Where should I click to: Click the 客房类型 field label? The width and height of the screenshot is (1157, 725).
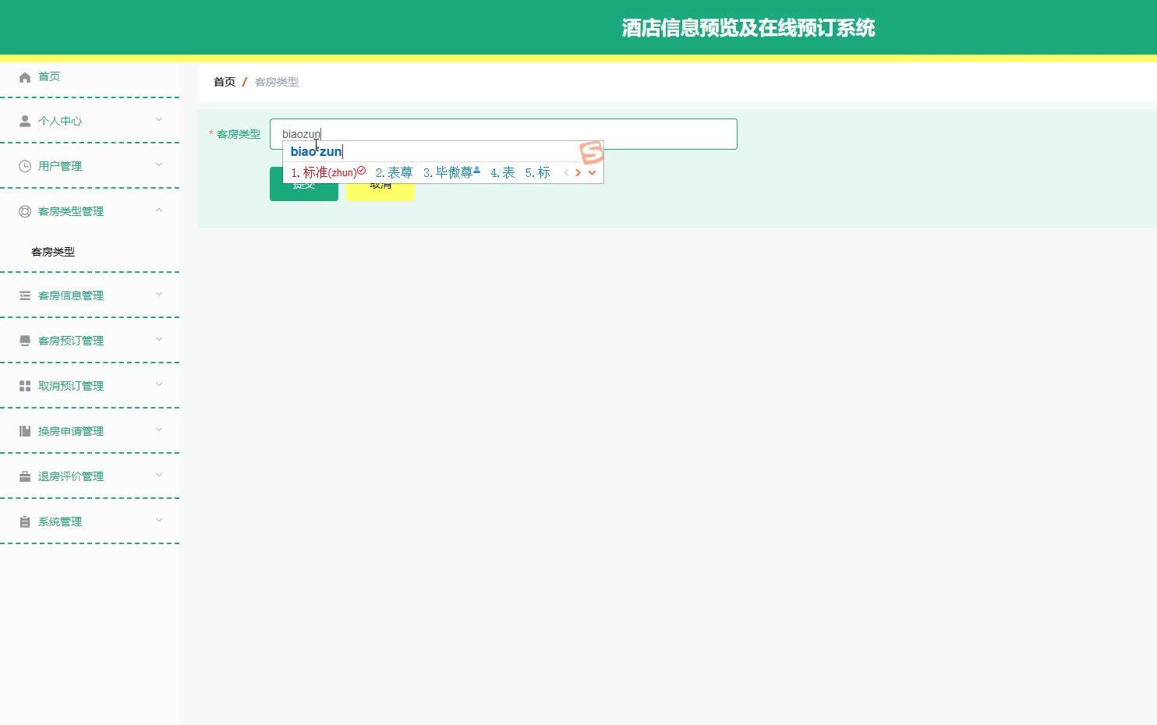click(x=239, y=134)
